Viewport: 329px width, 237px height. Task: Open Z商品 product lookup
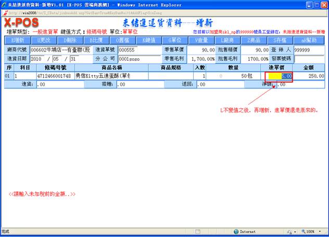coord(255,40)
